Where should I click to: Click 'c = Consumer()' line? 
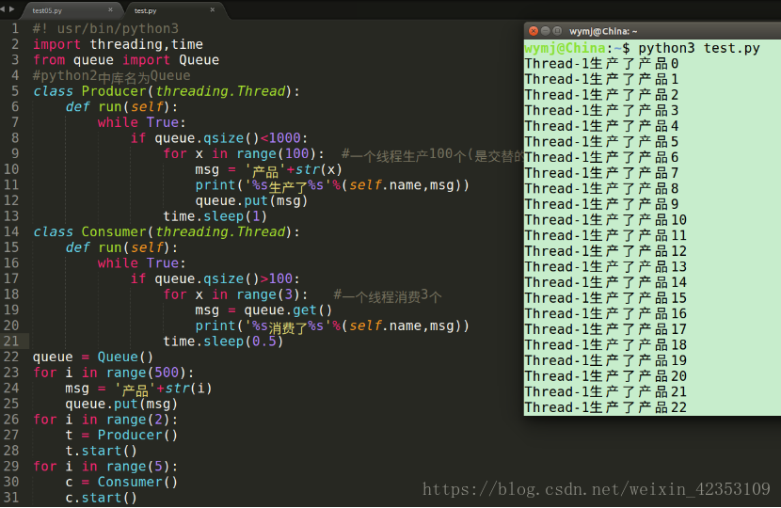(x=121, y=482)
